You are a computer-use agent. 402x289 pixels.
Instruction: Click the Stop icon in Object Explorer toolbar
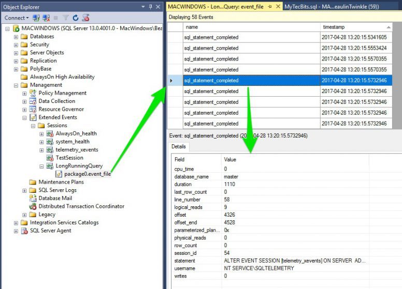pos(55,18)
